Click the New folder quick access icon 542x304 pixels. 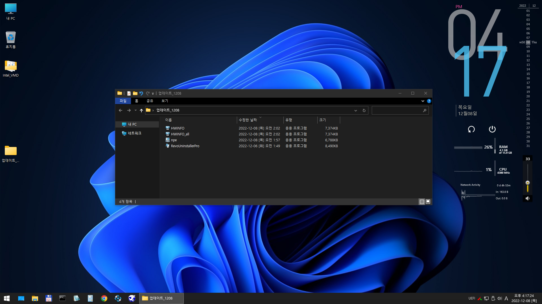coord(135,93)
